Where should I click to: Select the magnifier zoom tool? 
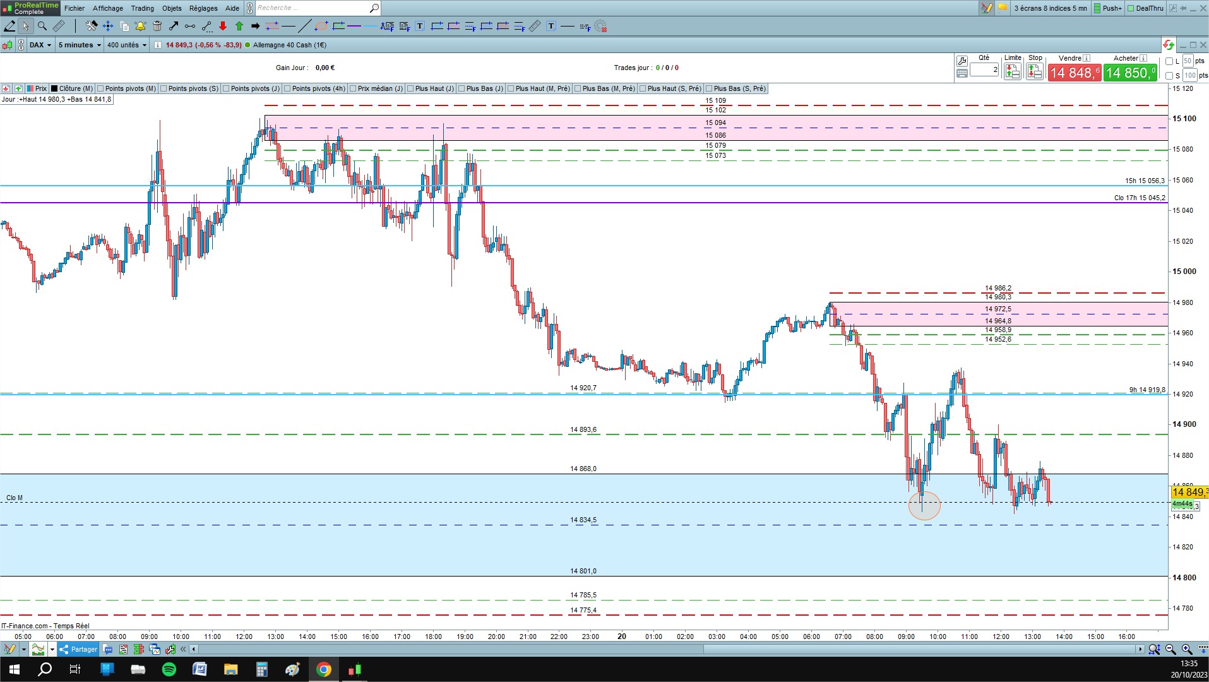42,26
